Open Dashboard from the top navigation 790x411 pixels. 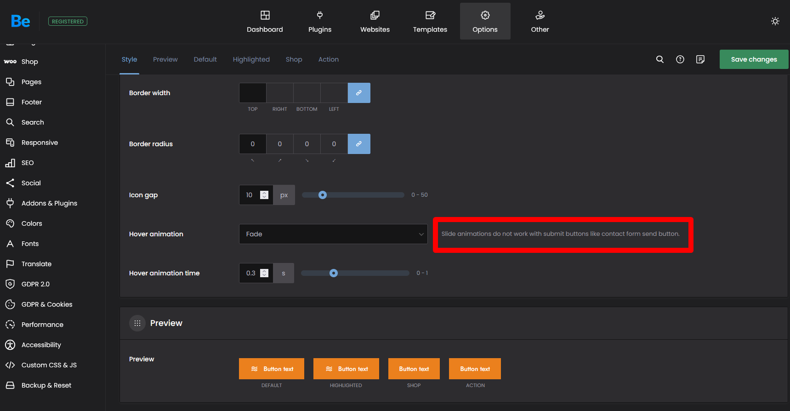click(265, 22)
